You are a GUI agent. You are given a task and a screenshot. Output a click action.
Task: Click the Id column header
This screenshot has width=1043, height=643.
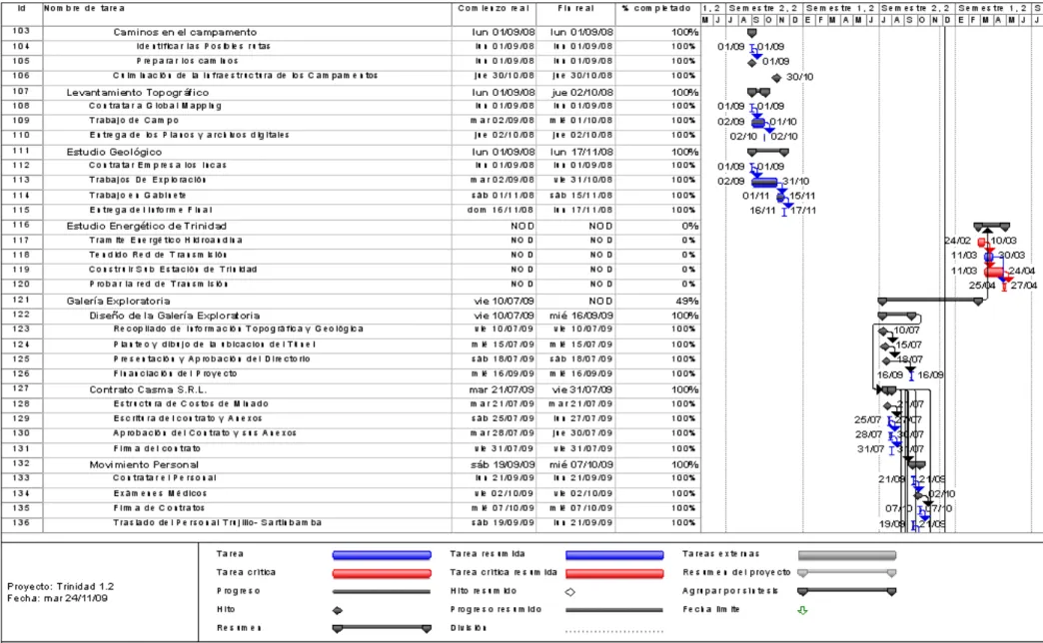[22, 9]
